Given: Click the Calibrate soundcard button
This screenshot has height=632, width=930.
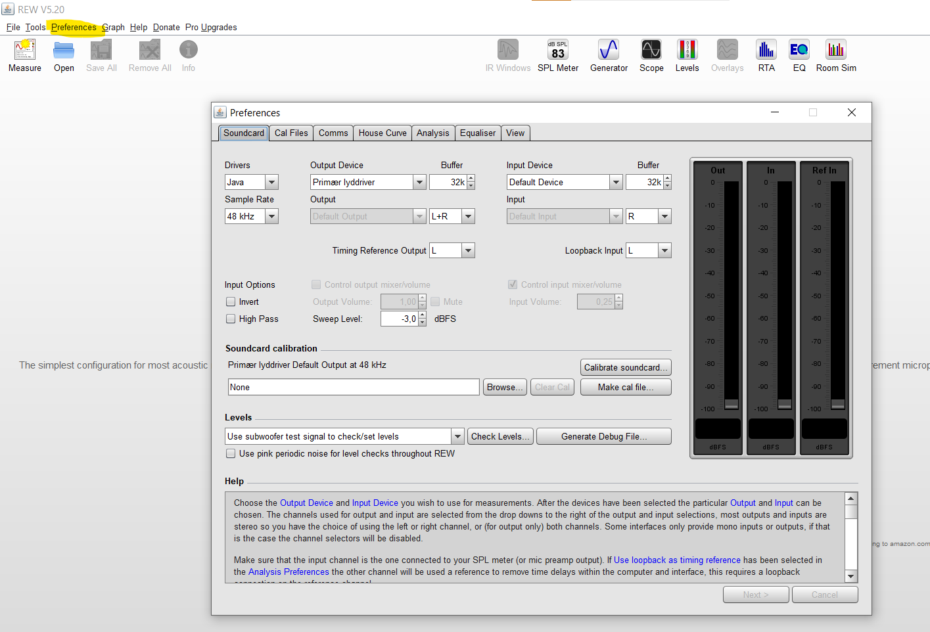Looking at the screenshot, I should pyautogui.click(x=626, y=368).
